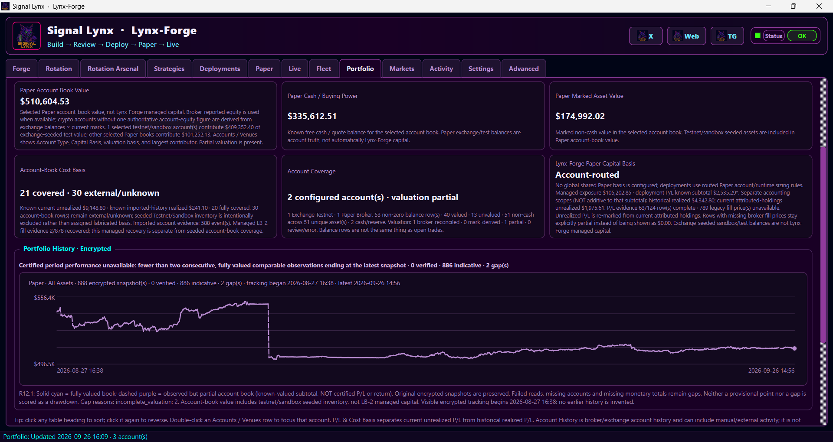The image size is (833, 442).
Task: Click the latest data point on chart
Action: 794,348
